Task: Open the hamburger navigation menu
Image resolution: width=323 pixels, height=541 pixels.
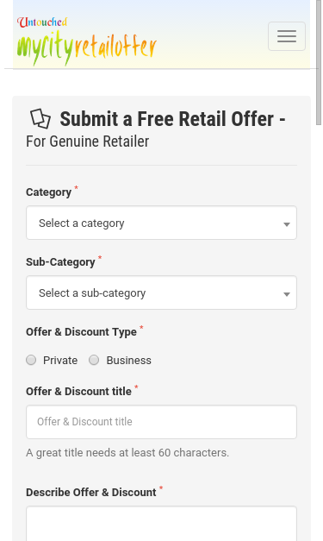Action: pos(287,36)
